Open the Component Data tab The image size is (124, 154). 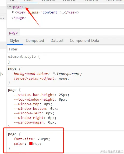click(84, 40)
